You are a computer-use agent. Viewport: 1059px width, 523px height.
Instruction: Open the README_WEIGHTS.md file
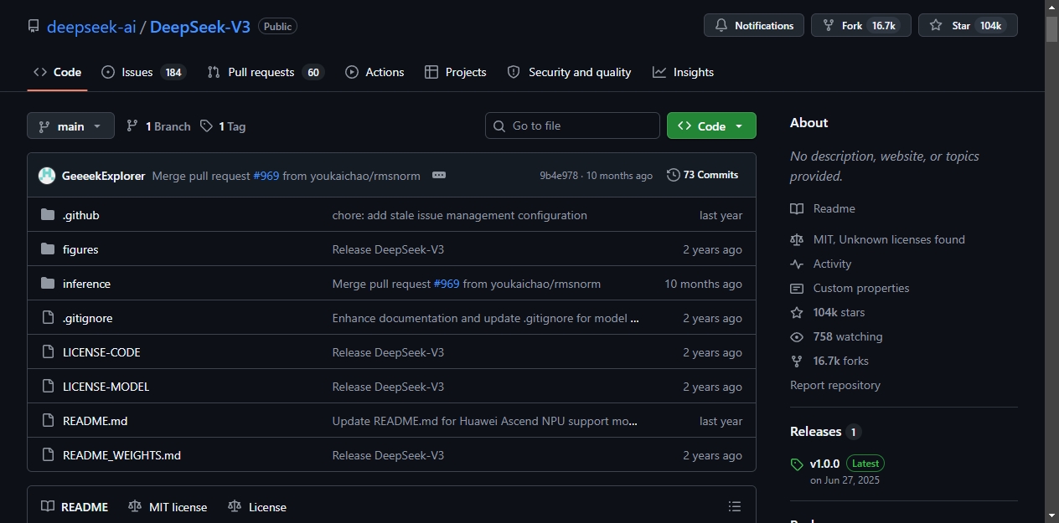click(x=121, y=455)
